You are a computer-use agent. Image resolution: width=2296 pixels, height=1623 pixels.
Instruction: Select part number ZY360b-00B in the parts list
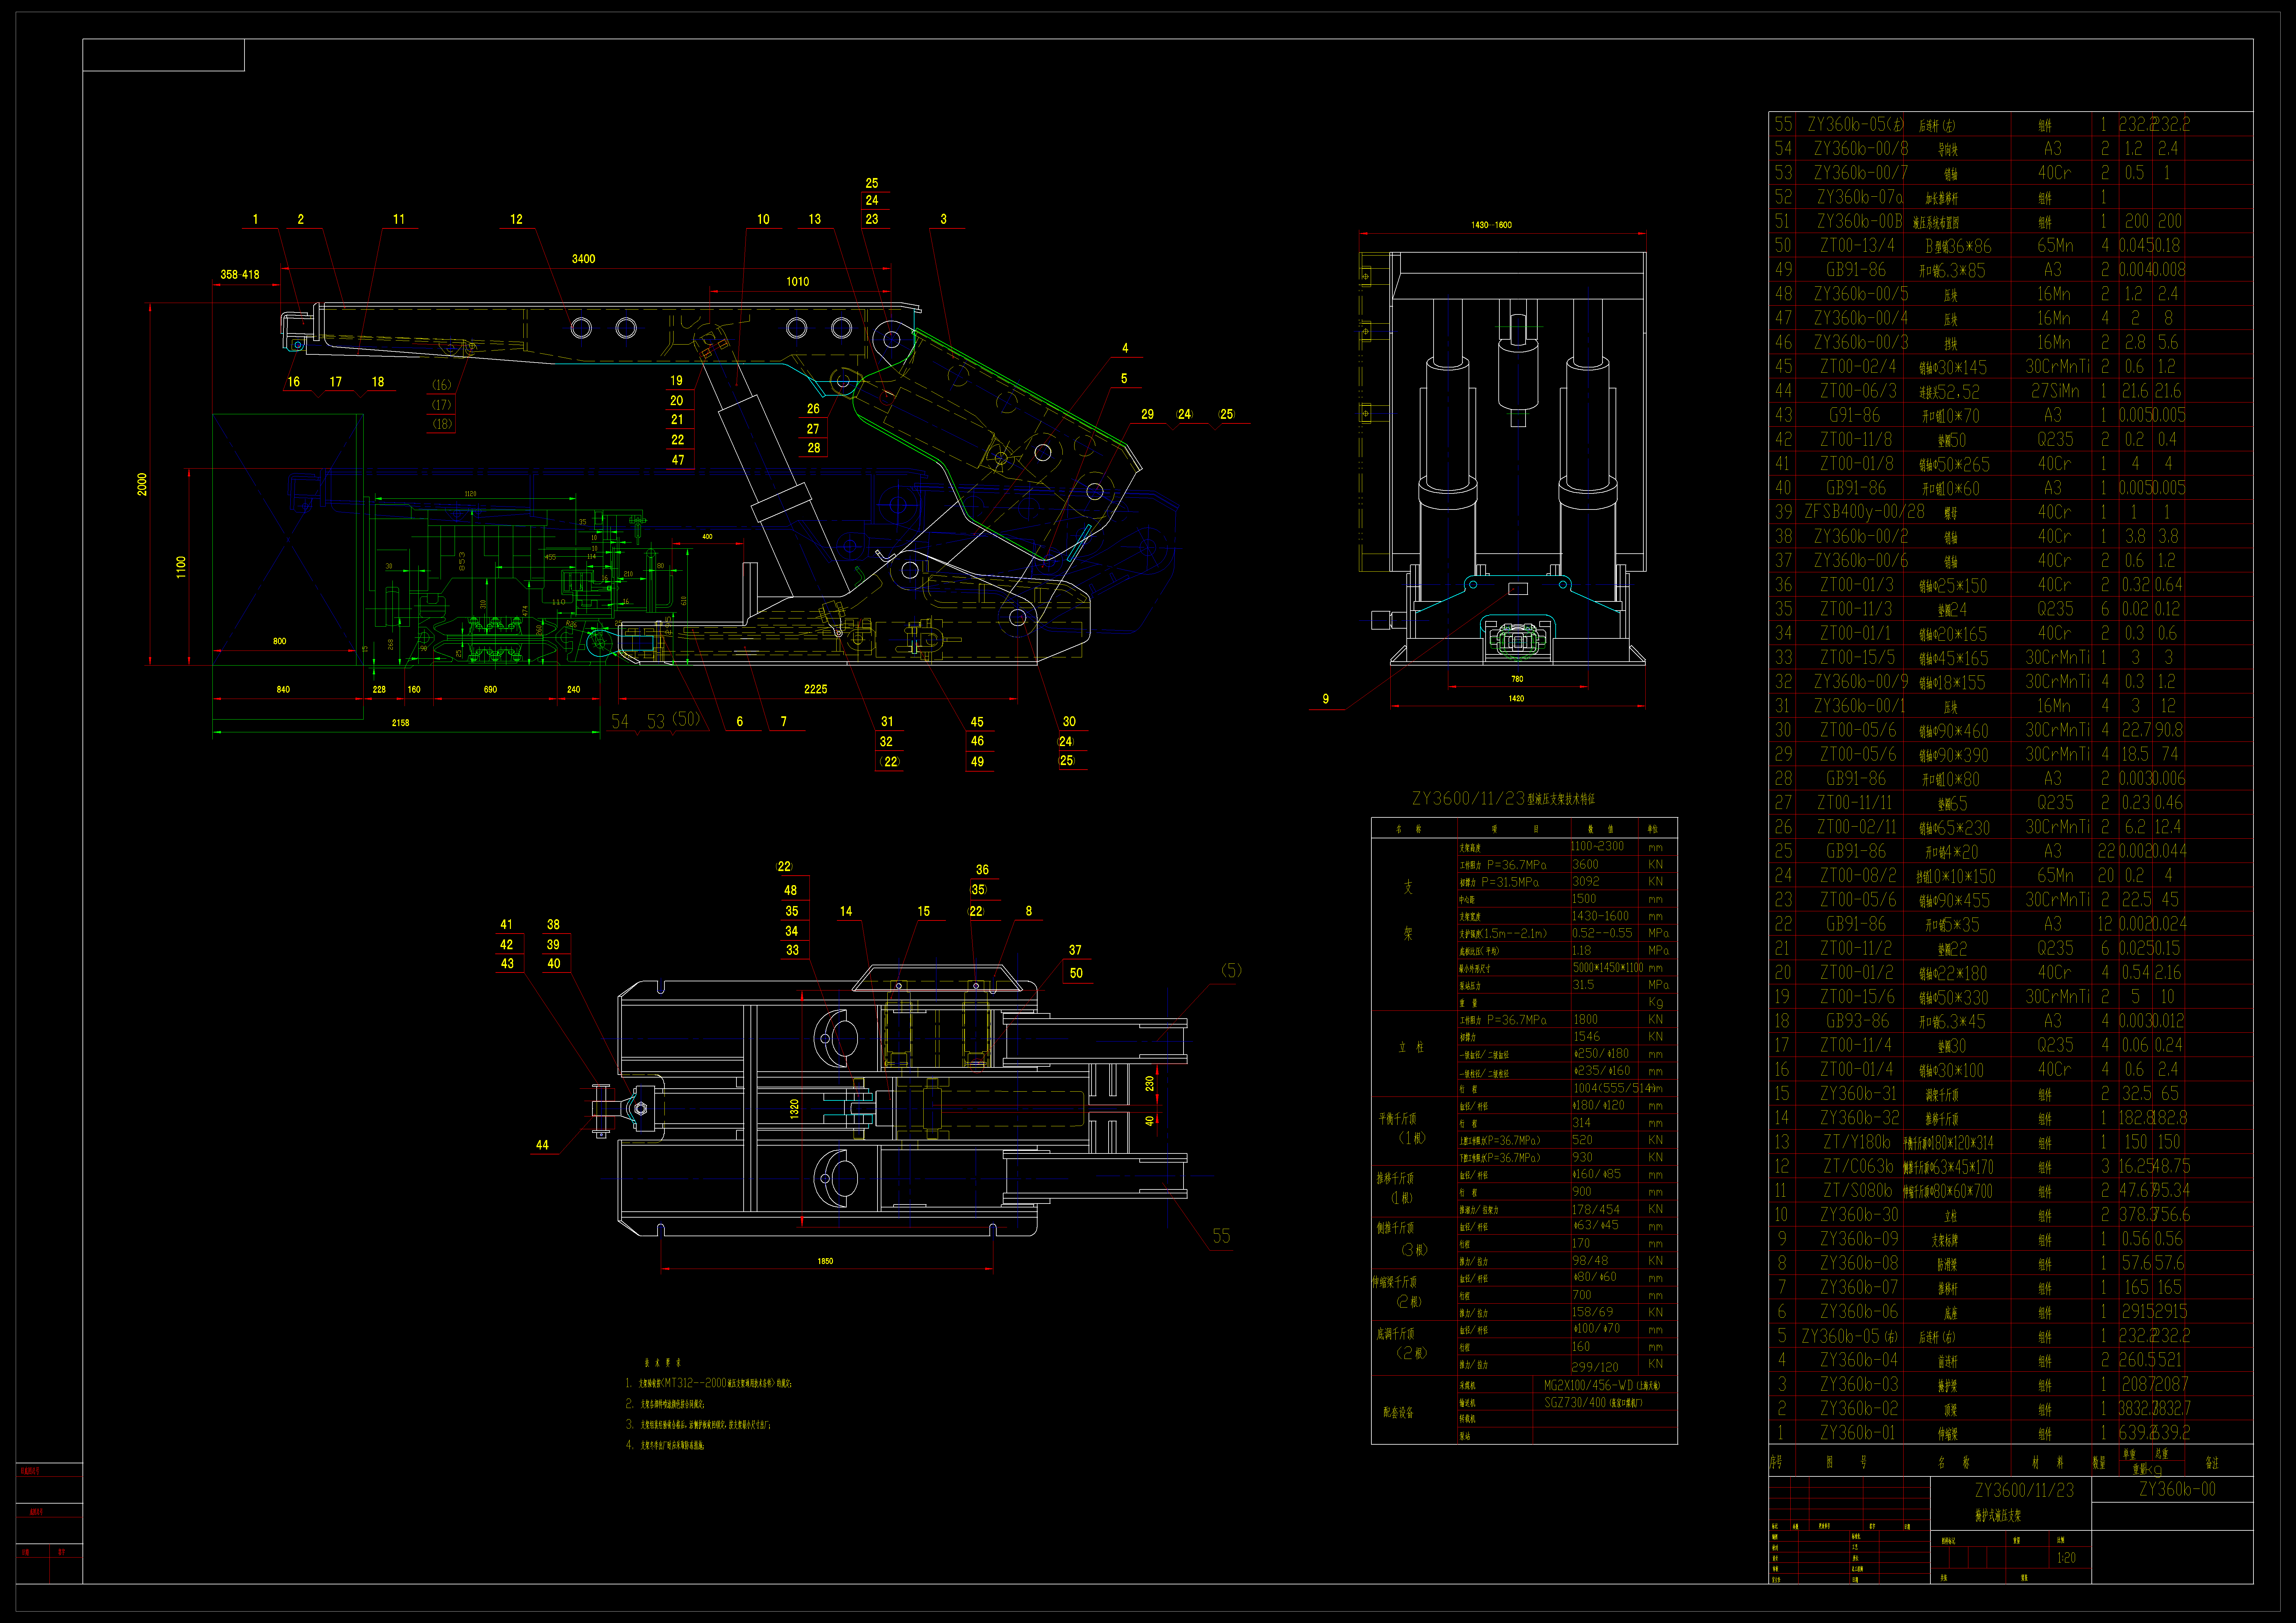(1860, 221)
